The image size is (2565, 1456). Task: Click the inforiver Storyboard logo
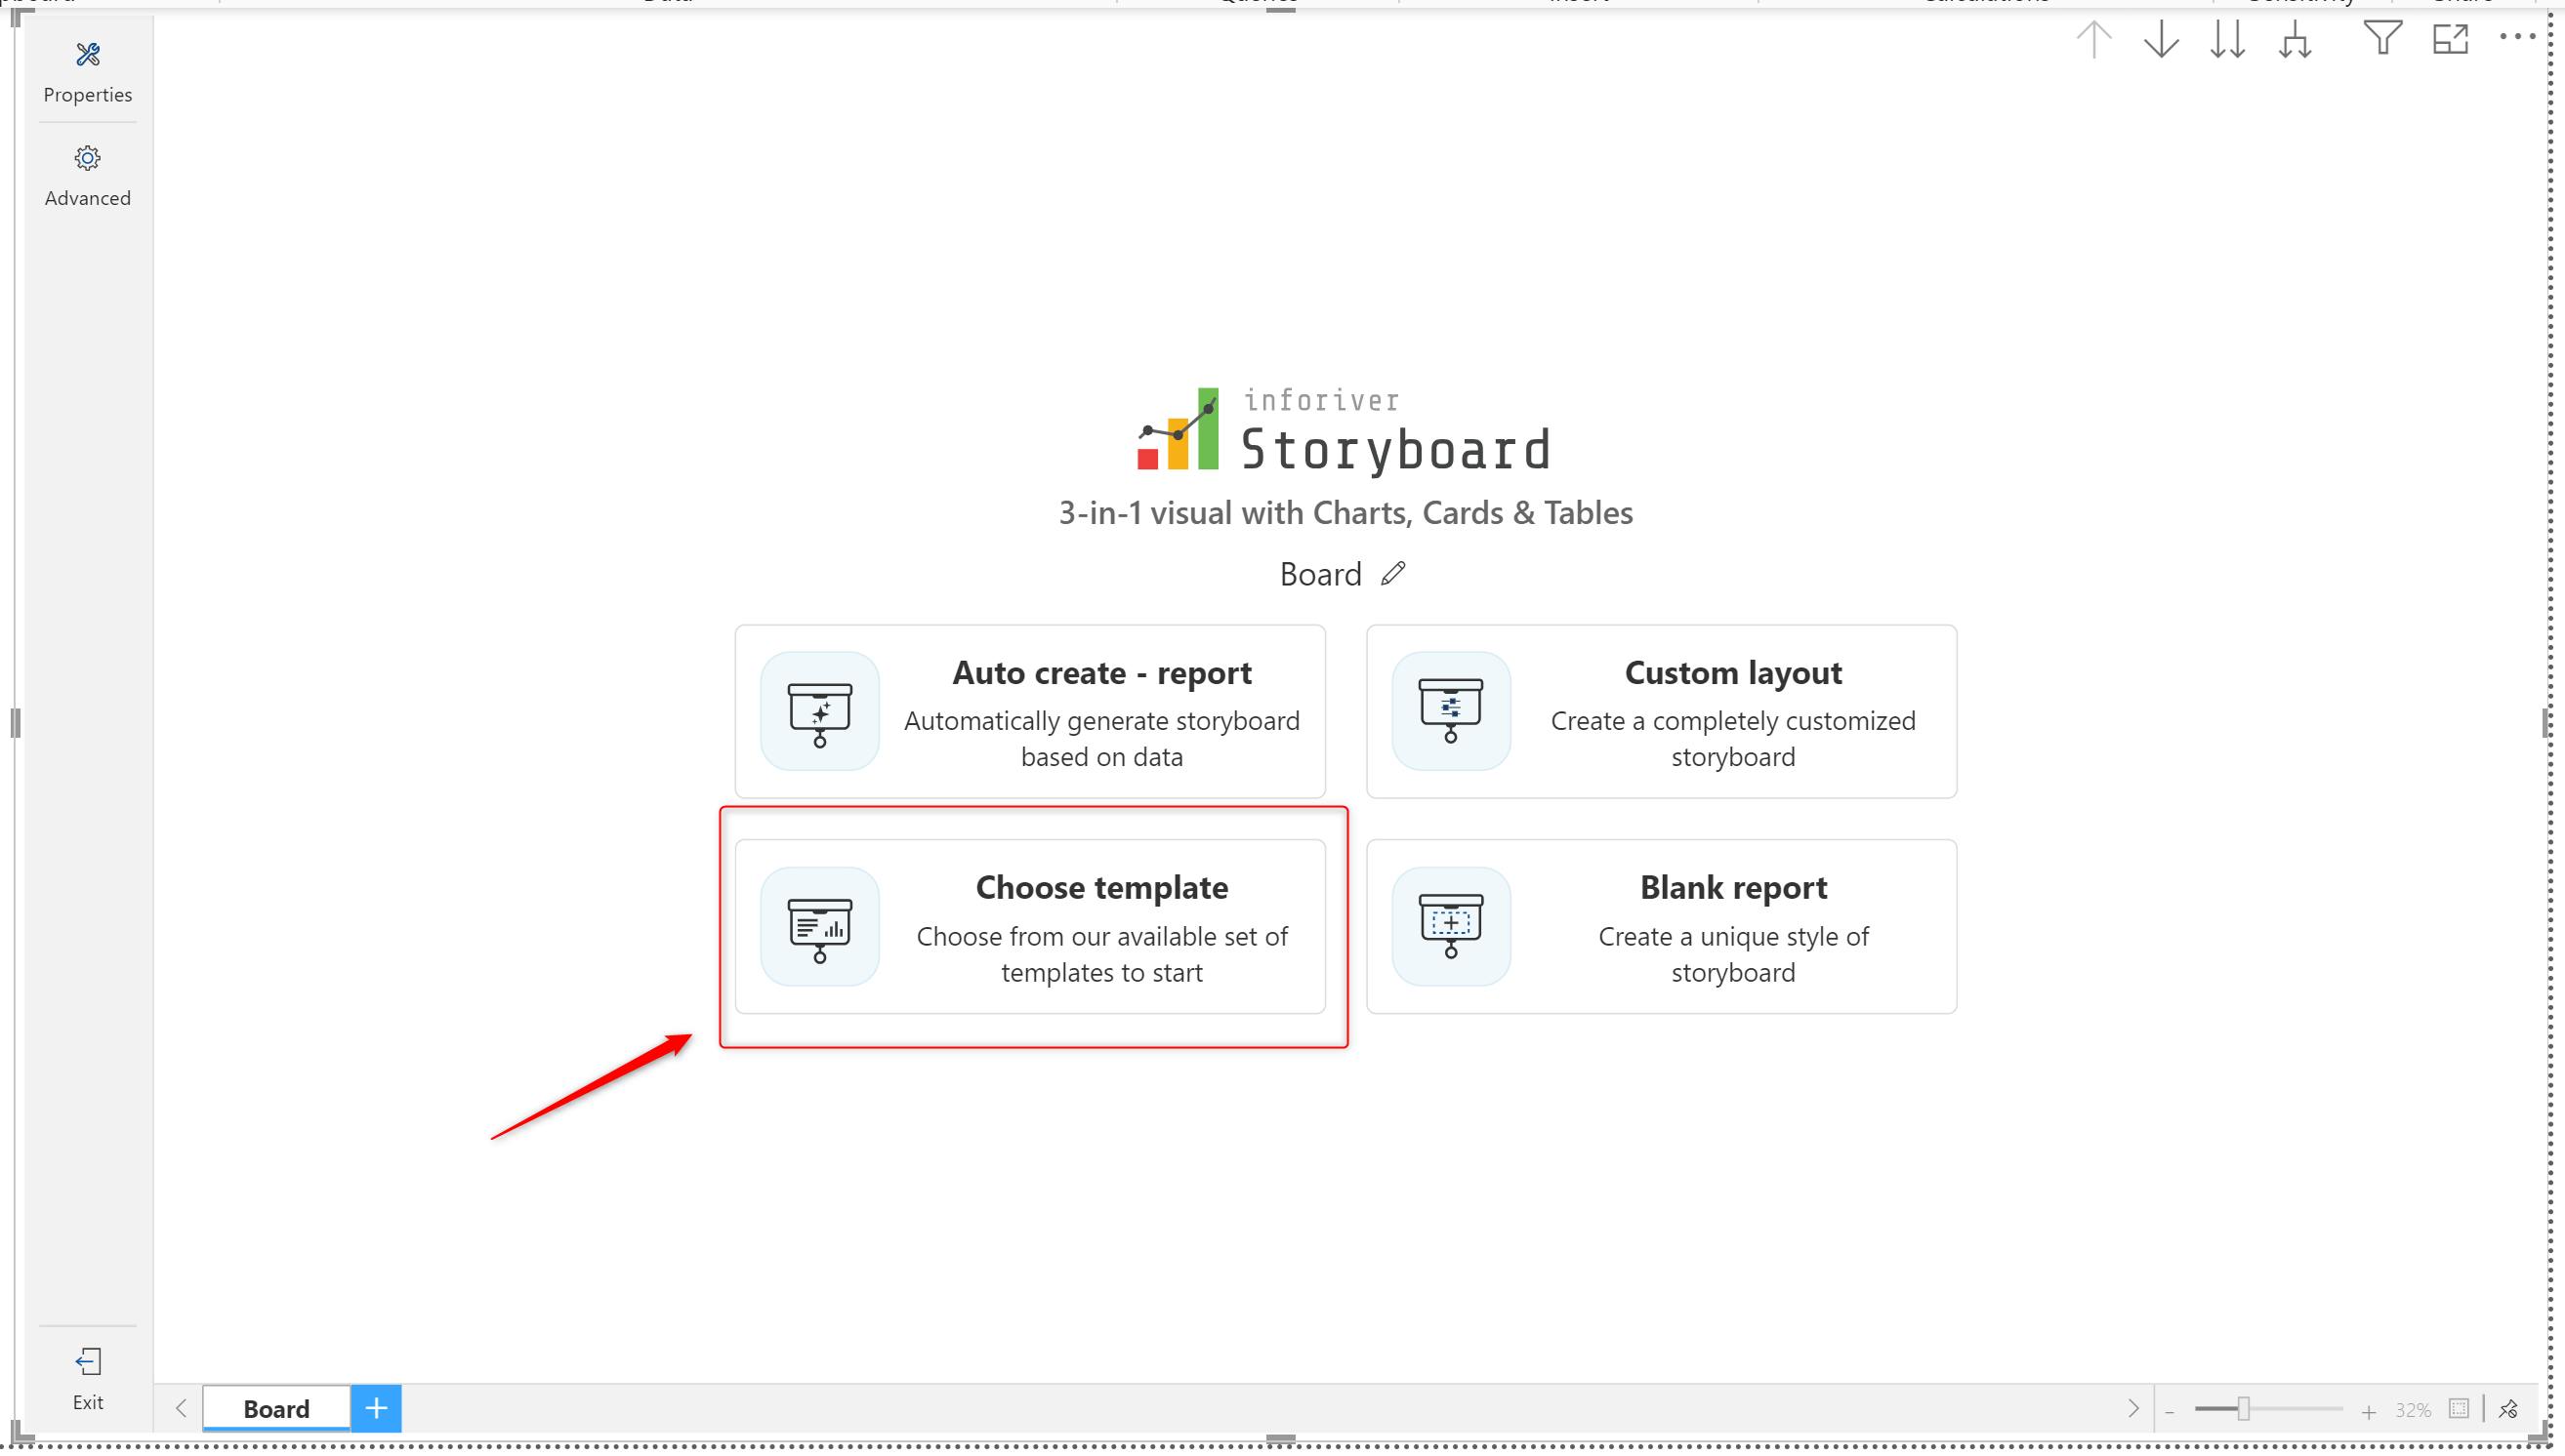[x=1345, y=430]
